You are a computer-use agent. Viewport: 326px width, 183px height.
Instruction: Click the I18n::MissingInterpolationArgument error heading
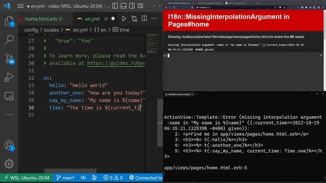click(229, 20)
